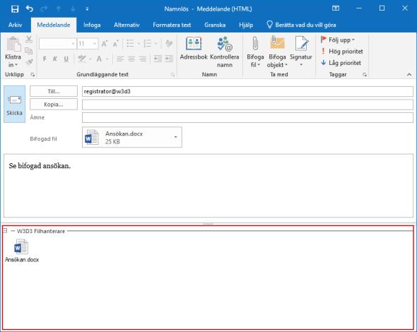Image resolution: width=417 pixels, height=332 pixels.
Task: Click the Ämne subject field
Action: [247, 117]
